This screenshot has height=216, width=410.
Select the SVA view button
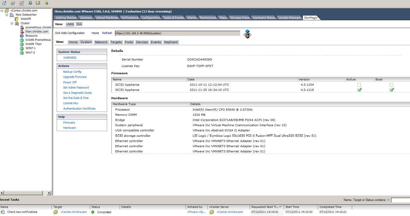79,24
